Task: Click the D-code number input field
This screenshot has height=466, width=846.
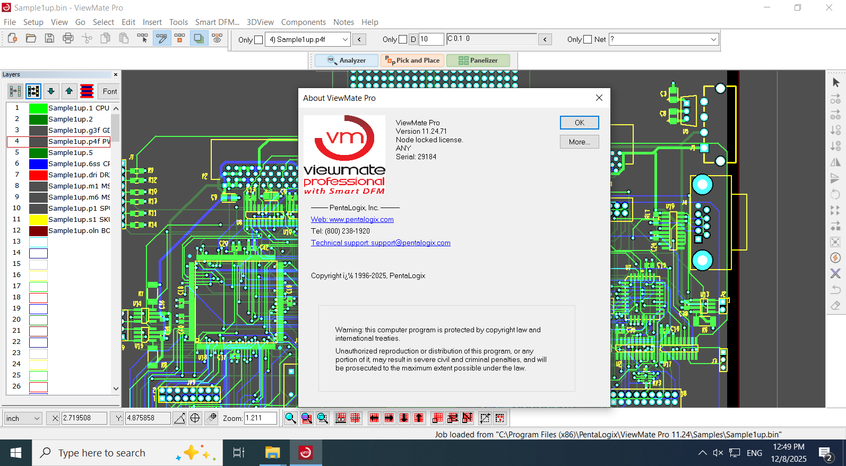Action: click(431, 39)
